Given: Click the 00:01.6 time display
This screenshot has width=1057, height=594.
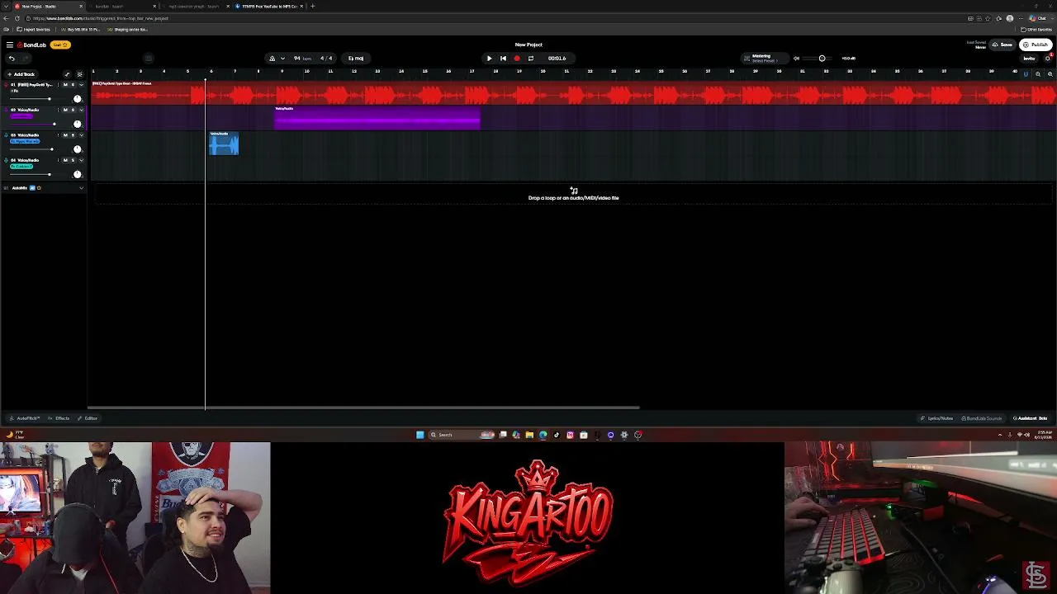Looking at the screenshot, I should coord(557,59).
